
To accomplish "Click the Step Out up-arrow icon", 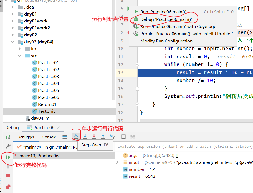I will (103, 137).
